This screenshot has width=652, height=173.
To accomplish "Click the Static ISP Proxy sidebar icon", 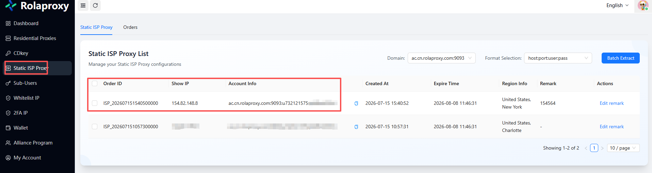I will (8, 68).
